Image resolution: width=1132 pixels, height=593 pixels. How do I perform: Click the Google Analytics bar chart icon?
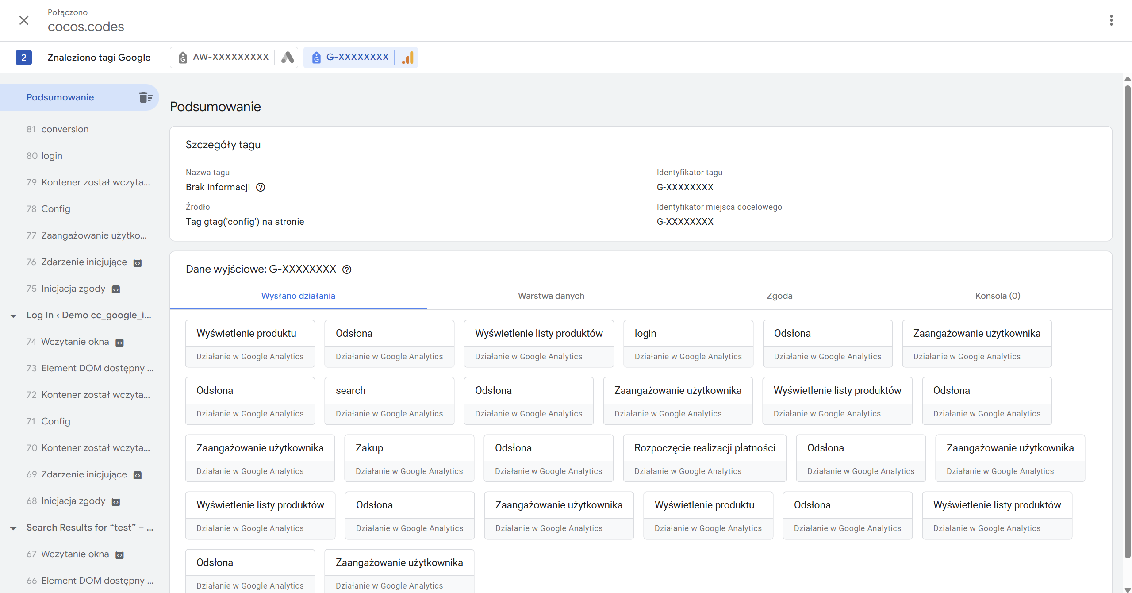pyautogui.click(x=407, y=58)
